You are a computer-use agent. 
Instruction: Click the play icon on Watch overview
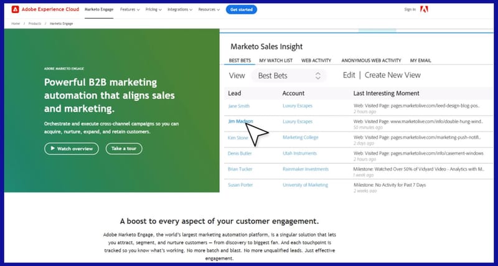52,149
